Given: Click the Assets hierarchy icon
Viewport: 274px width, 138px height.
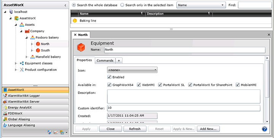Looking at the screenshot, I should (22, 25).
